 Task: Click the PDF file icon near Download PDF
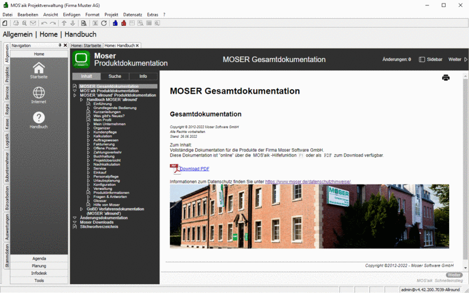point(175,169)
